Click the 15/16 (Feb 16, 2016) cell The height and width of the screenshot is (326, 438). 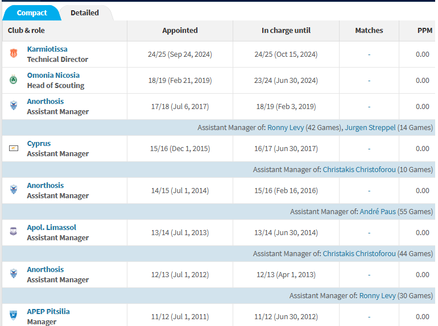(x=286, y=191)
